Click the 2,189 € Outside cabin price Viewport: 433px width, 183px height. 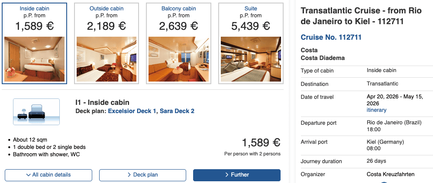pos(106,26)
